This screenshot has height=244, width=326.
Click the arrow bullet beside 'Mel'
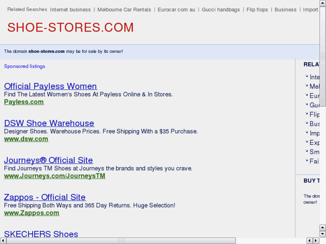[x=306, y=86]
